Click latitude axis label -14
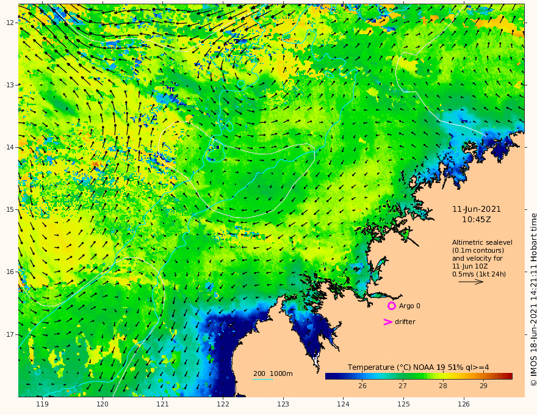Screen dimensions: 537x415 point(9,147)
